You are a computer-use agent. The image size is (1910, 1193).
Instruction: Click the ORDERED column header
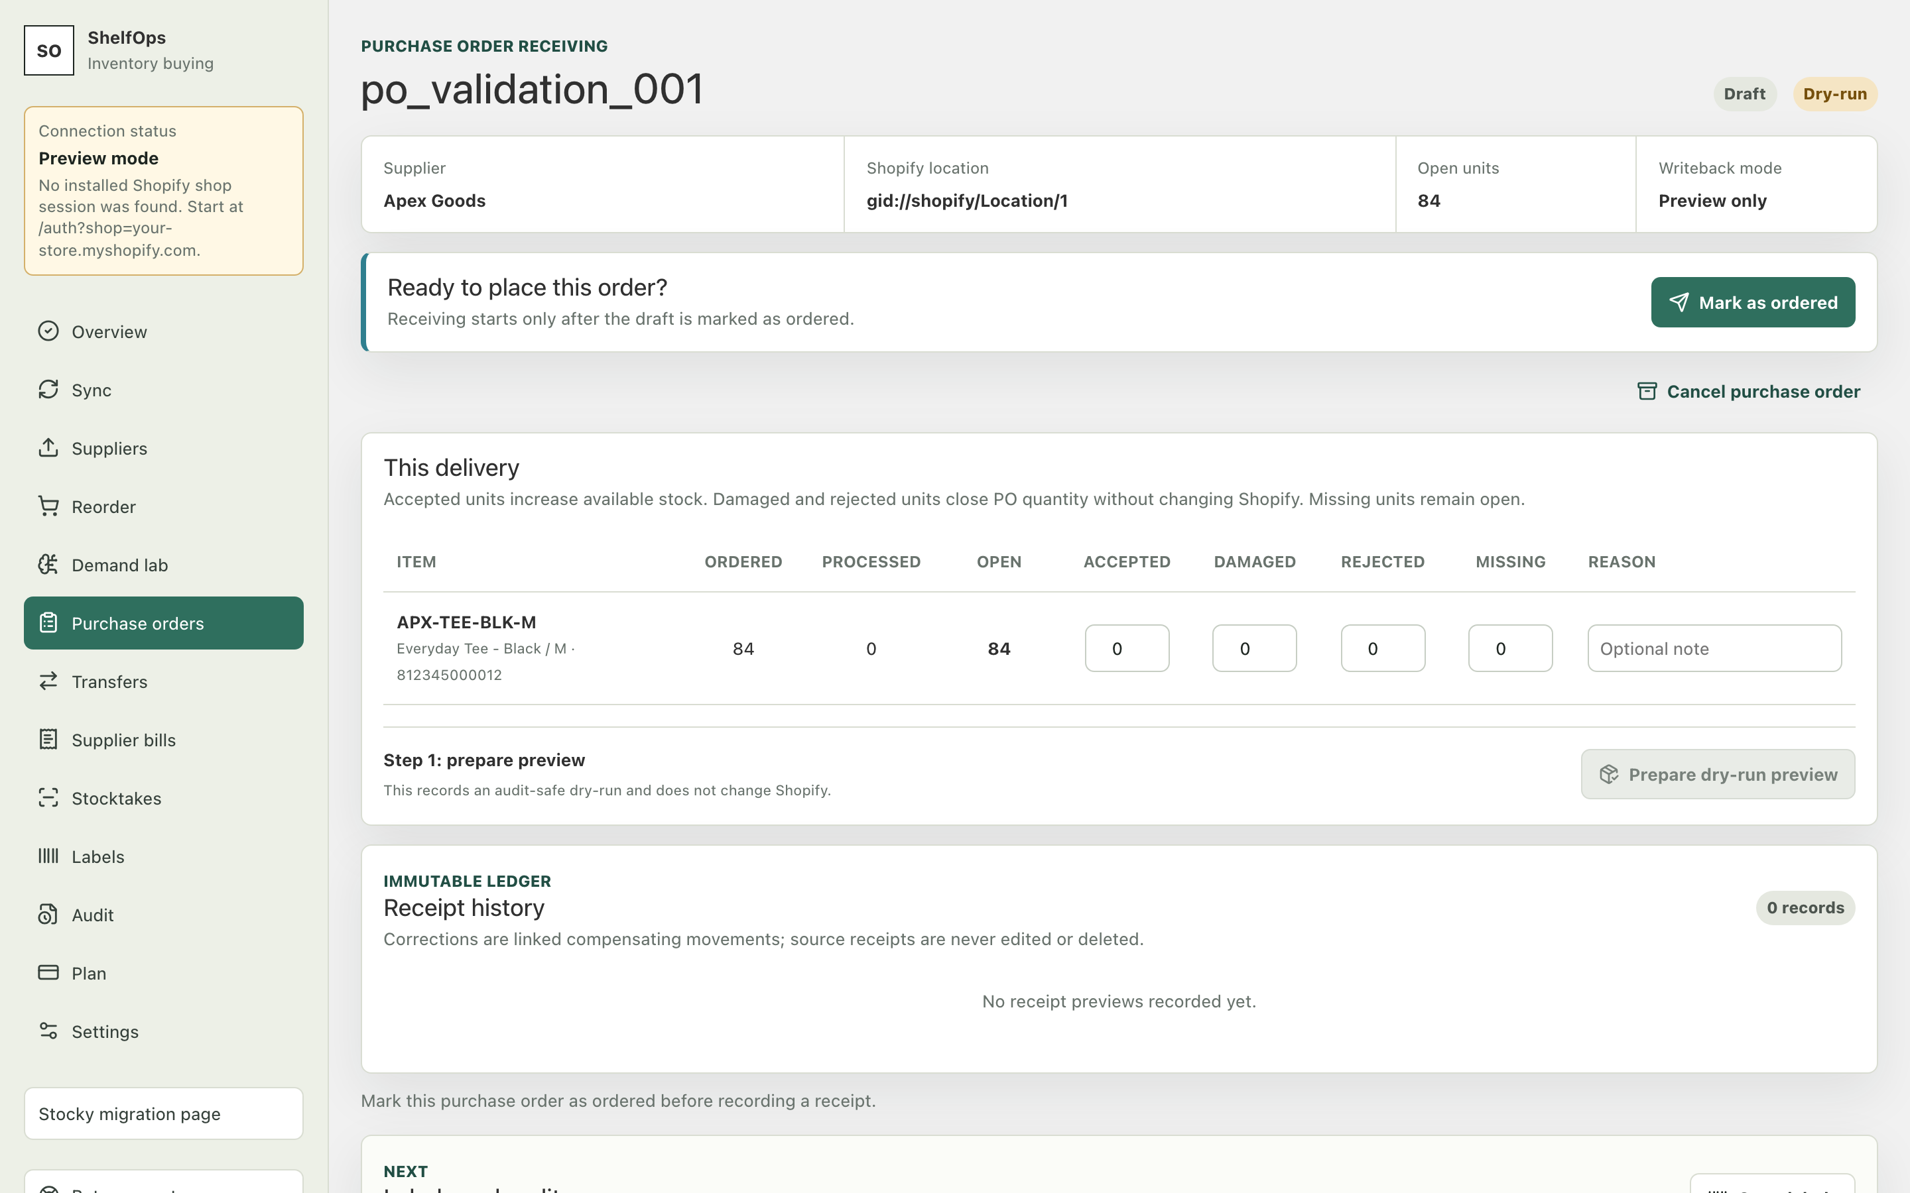tap(743, 562)
